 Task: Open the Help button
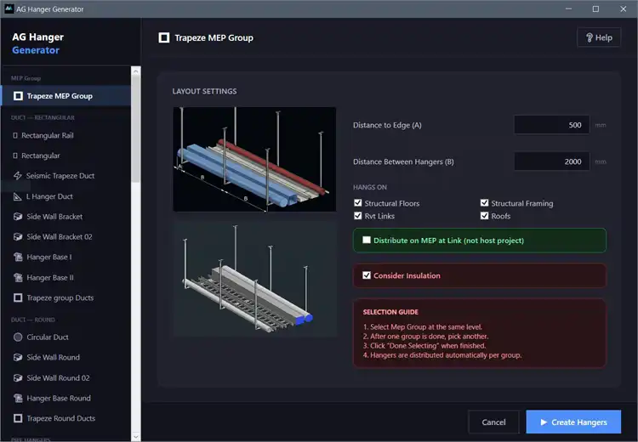coord(599,37)
